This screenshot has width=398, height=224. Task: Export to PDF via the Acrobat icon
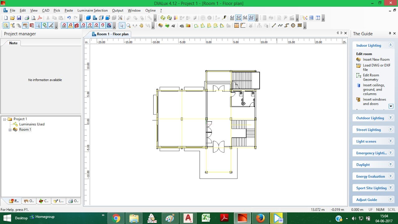tap(40, 18)
